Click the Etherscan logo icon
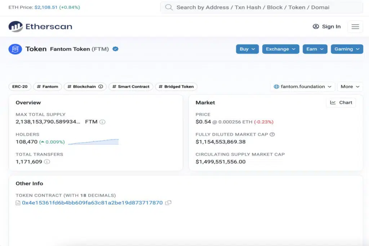This screenshot has width=369, height=246. (16, 26)
